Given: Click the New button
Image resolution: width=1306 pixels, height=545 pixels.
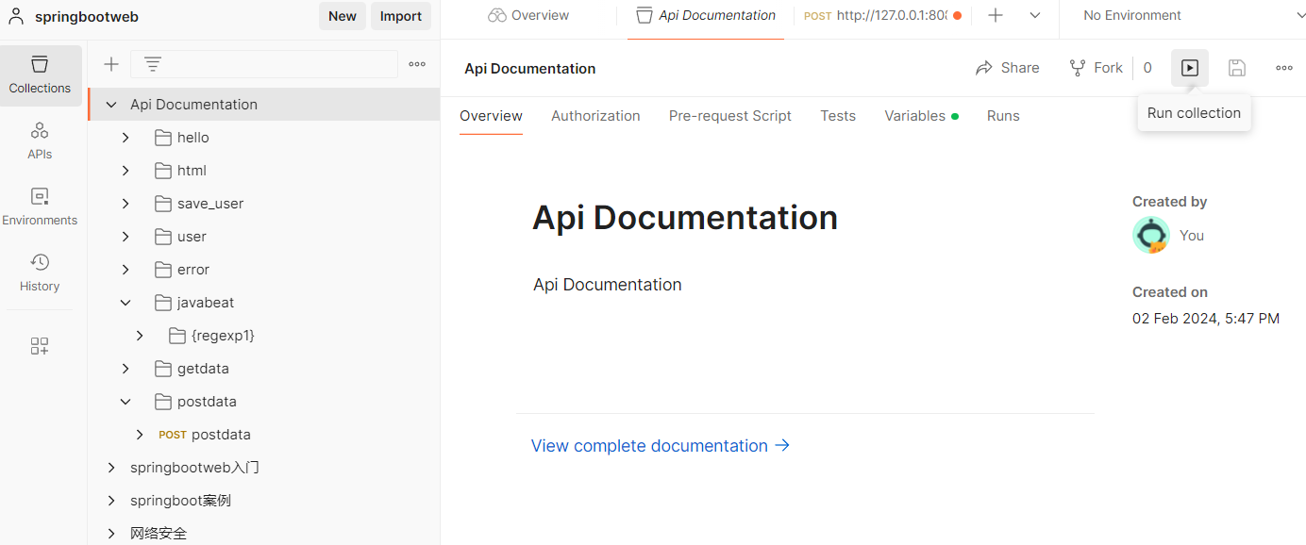Looking at the screenshot, I should click(x=343, y=16).
